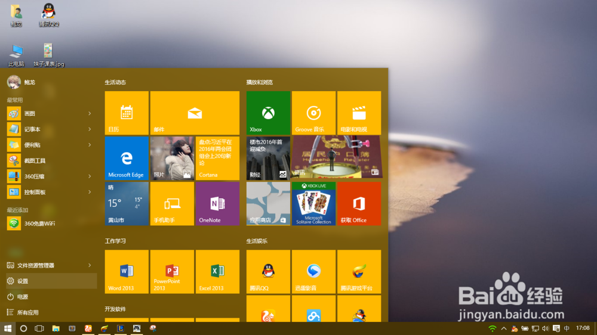The width and height of the screenshot is (597, 335).
Task: Open the Cortana news tile
Action: [217, 158]
